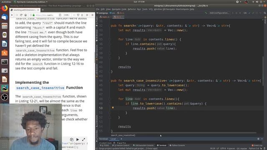This screenshot has height=150, width=267.
Task: Change LF line separator in status bar
Action: pos(218,148)
